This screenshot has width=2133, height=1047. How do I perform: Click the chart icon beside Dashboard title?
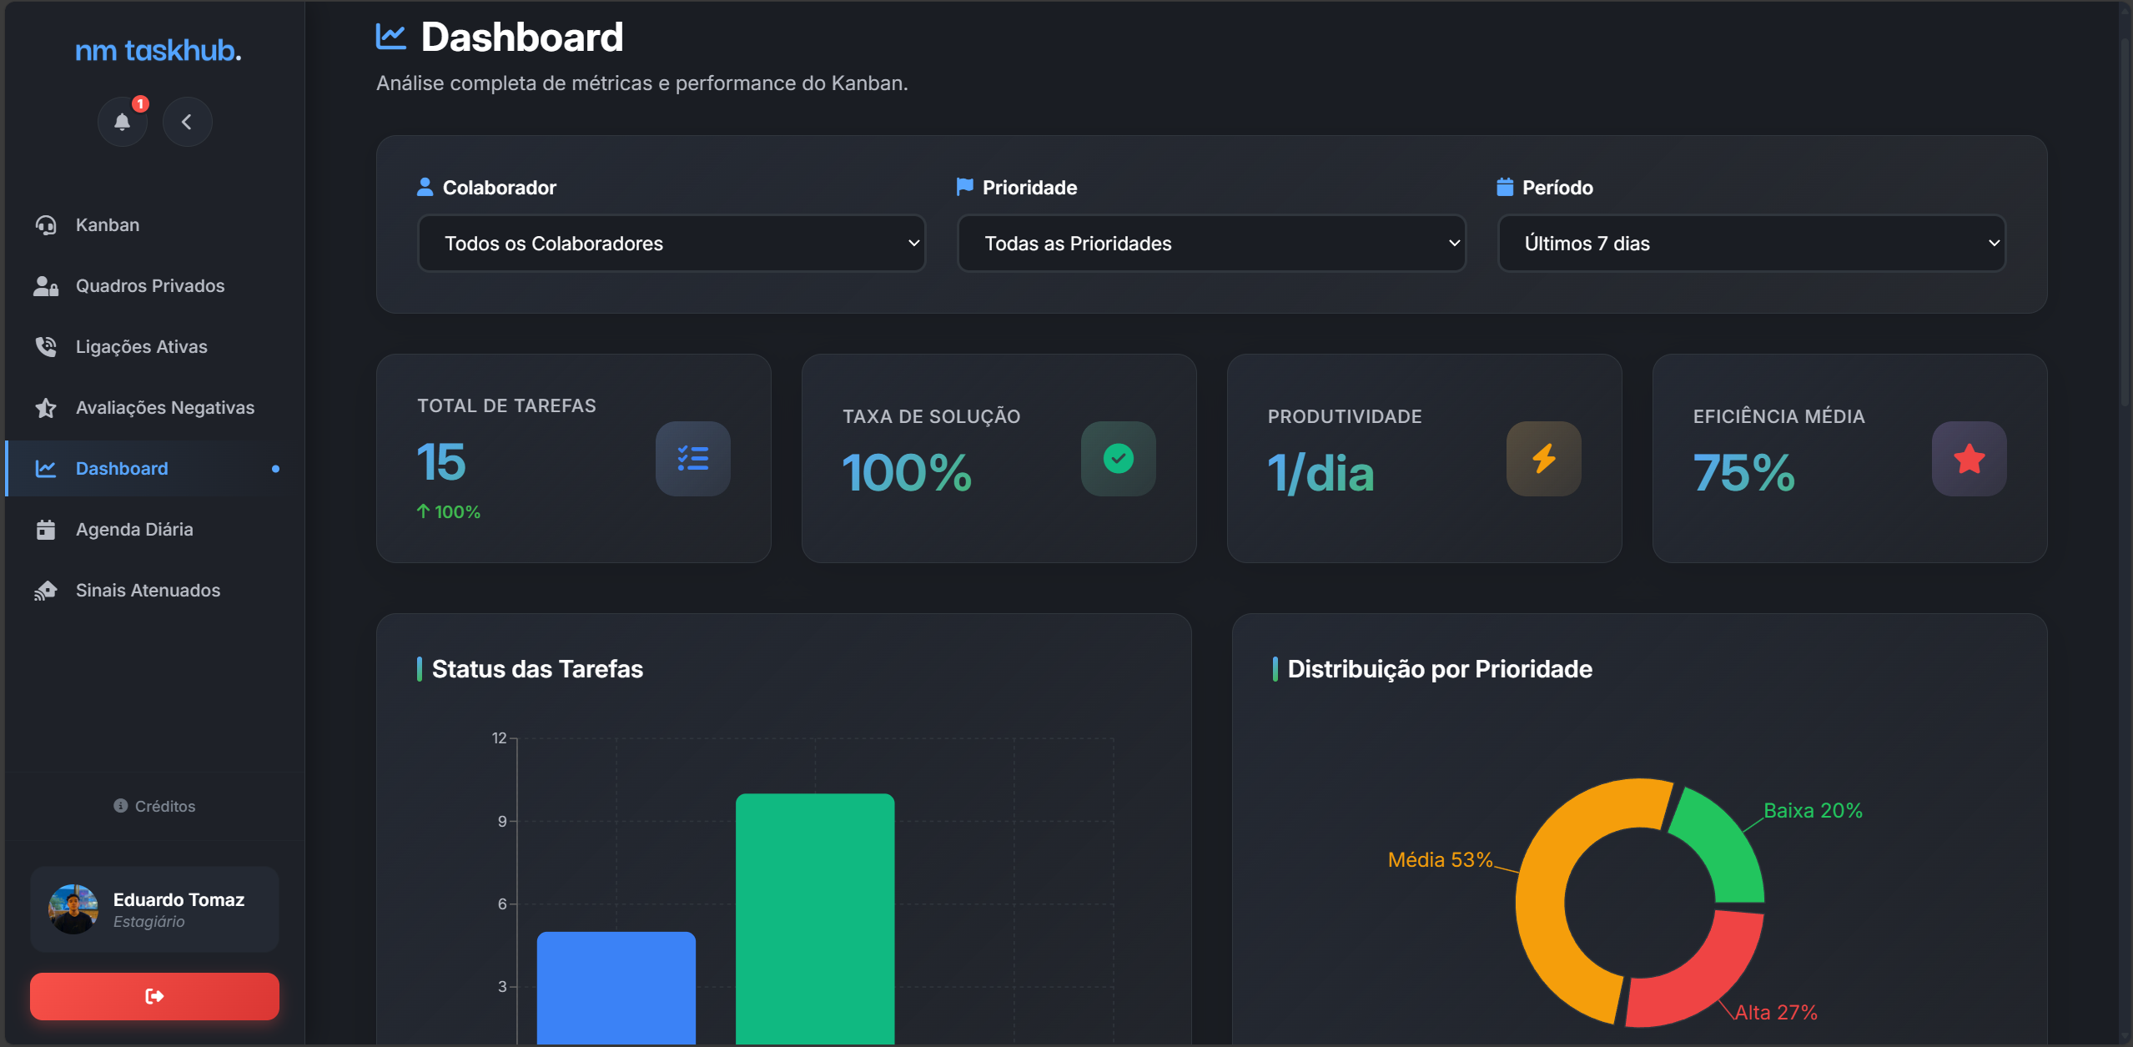390,37
